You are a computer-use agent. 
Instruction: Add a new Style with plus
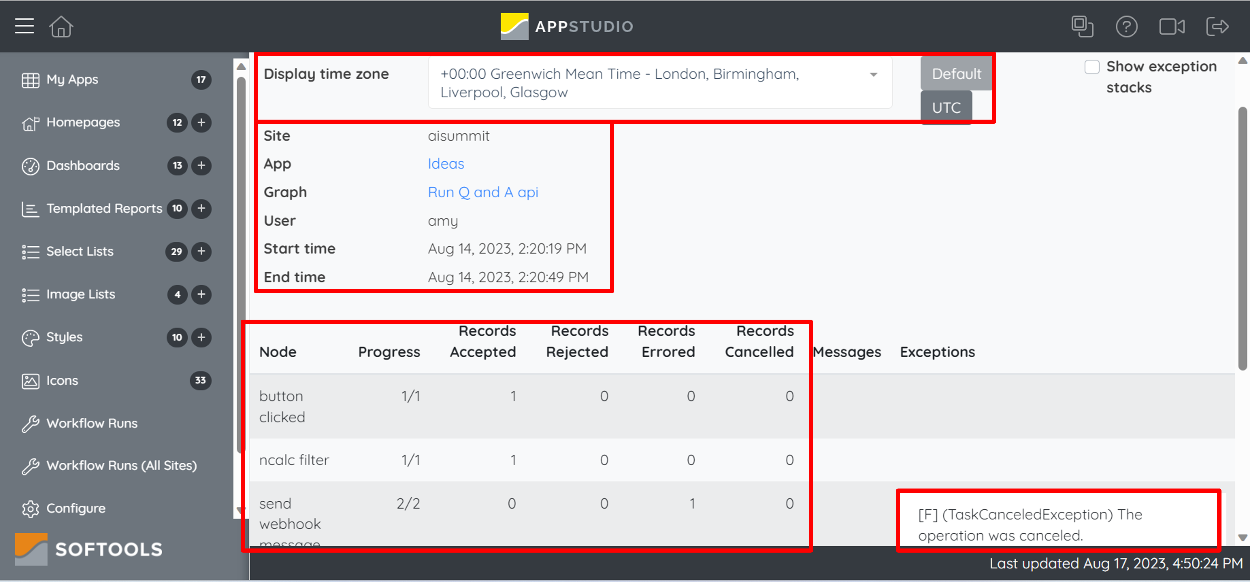click(201, 337)
